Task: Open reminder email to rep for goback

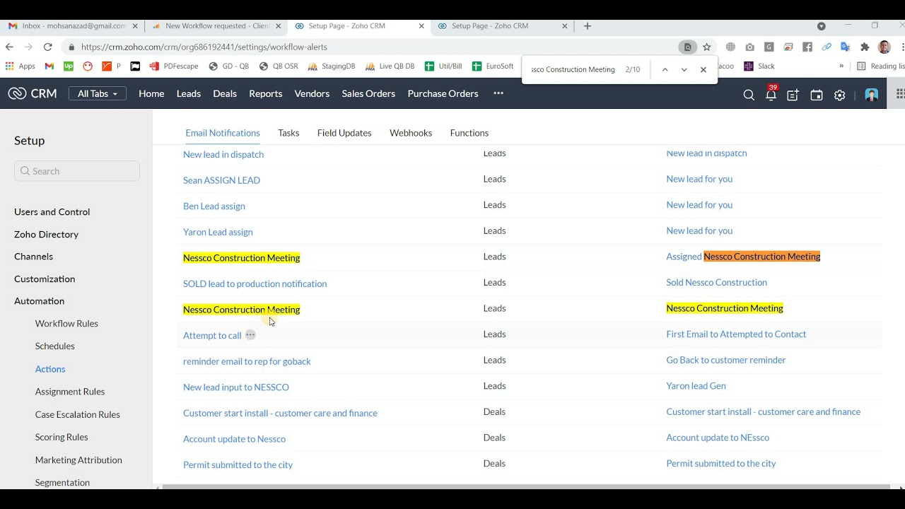Action: tap(247, 361)
